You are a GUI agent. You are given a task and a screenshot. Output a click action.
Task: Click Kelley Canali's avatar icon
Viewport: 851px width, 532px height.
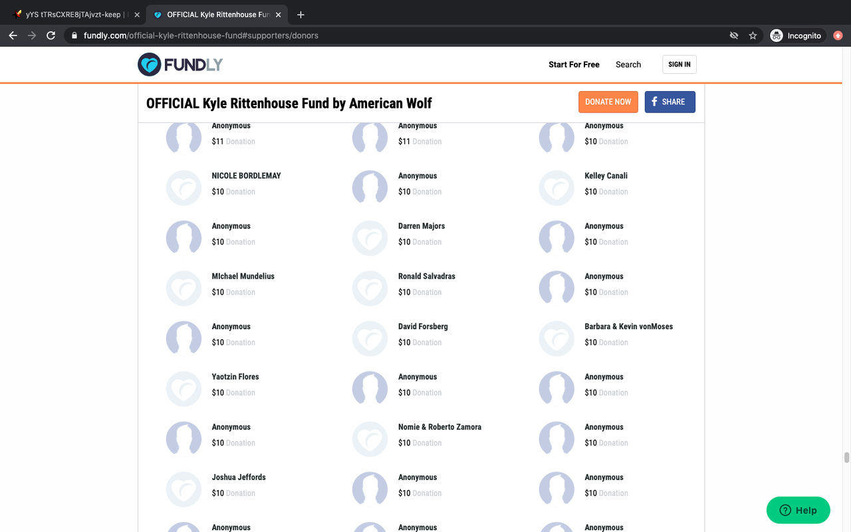tap(556, 188)
